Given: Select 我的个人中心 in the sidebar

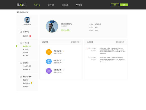Looking at the screenshot, I should (x=27, y=46).
